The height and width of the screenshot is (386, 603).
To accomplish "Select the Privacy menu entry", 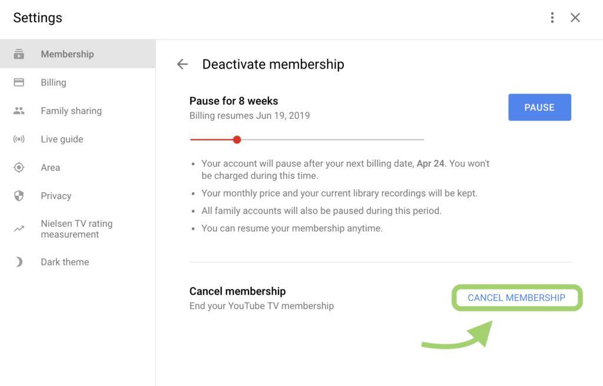I will (78, 196).
